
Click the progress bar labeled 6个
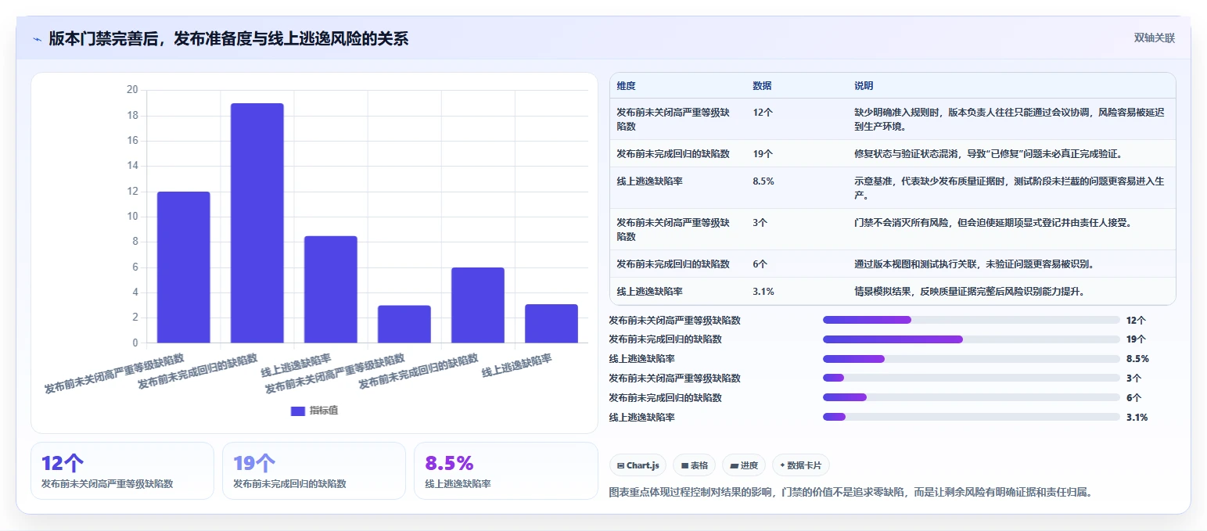(971, 397)
